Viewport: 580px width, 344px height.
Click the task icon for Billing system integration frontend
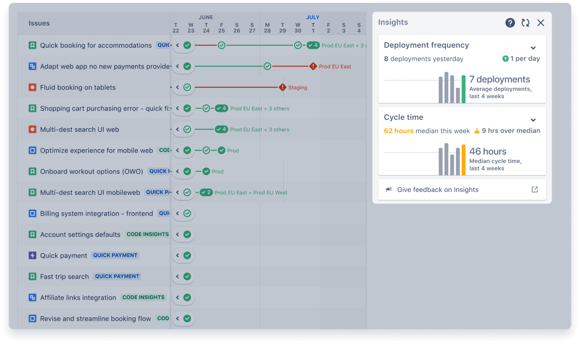point(32,213)
